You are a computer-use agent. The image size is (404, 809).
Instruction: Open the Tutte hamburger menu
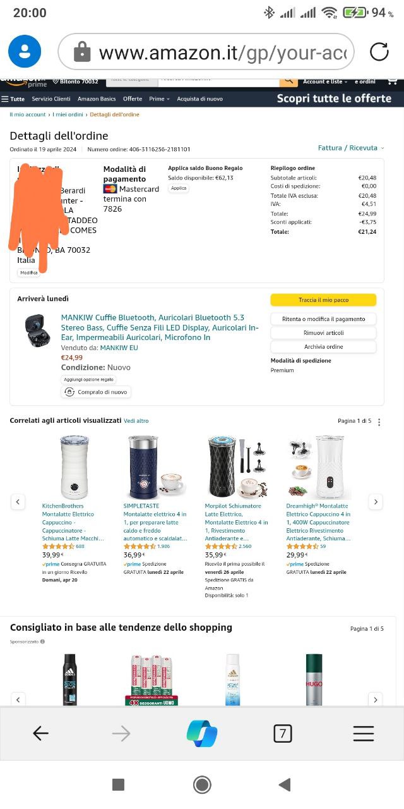(x=13, y=99)
